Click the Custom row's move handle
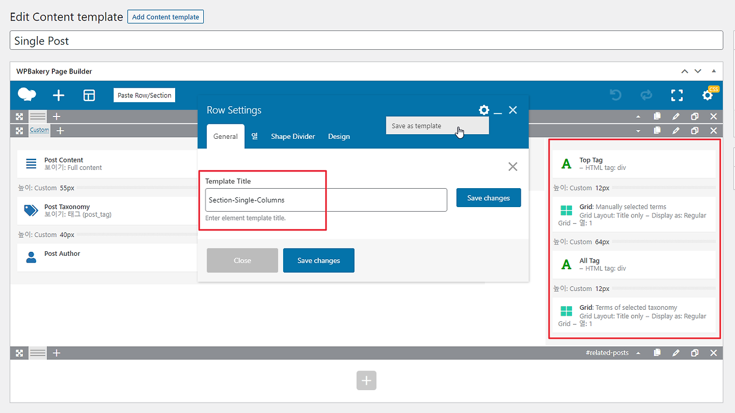This screenshot has width=735, height=413. 19,131
